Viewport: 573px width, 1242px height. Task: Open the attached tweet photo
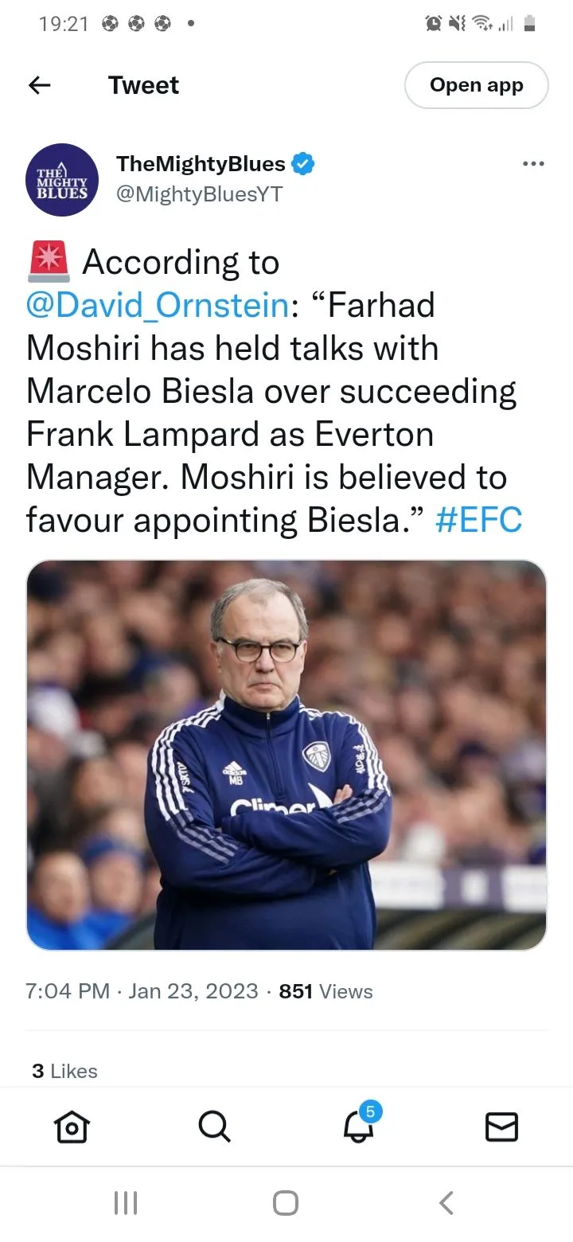click(x=286, y=755)
